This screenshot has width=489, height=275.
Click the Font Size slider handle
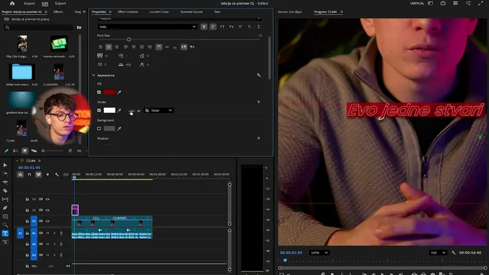point(129,40)
